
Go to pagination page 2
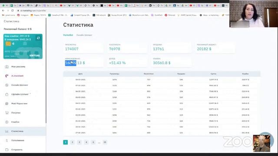(x=73, y=142)
